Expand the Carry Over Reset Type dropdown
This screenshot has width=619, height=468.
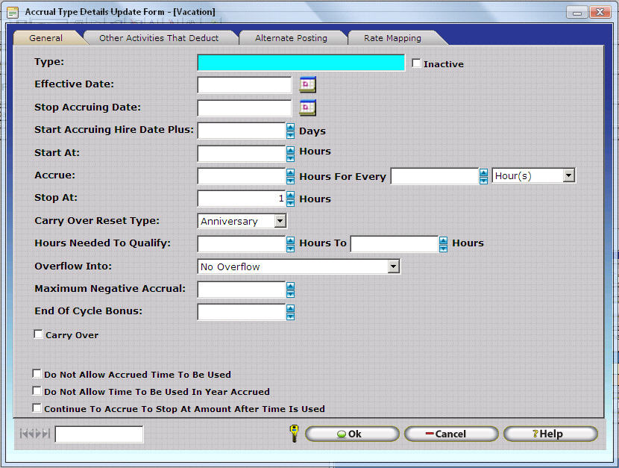coord(280,222)
